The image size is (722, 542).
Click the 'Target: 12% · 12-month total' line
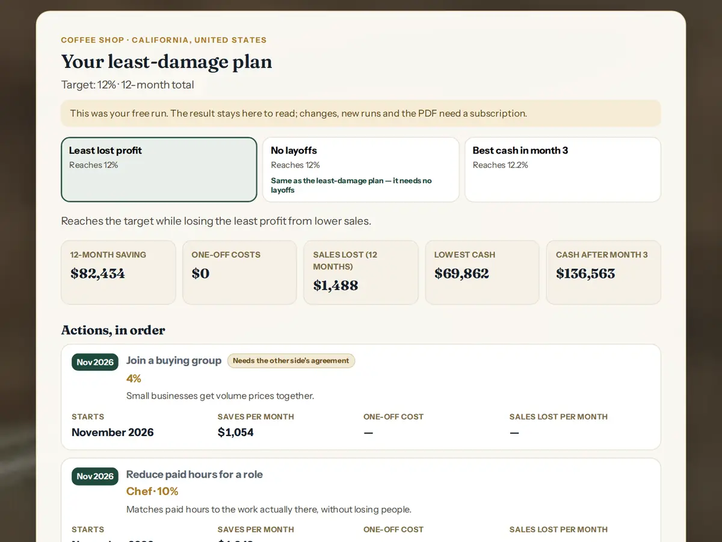128,85
